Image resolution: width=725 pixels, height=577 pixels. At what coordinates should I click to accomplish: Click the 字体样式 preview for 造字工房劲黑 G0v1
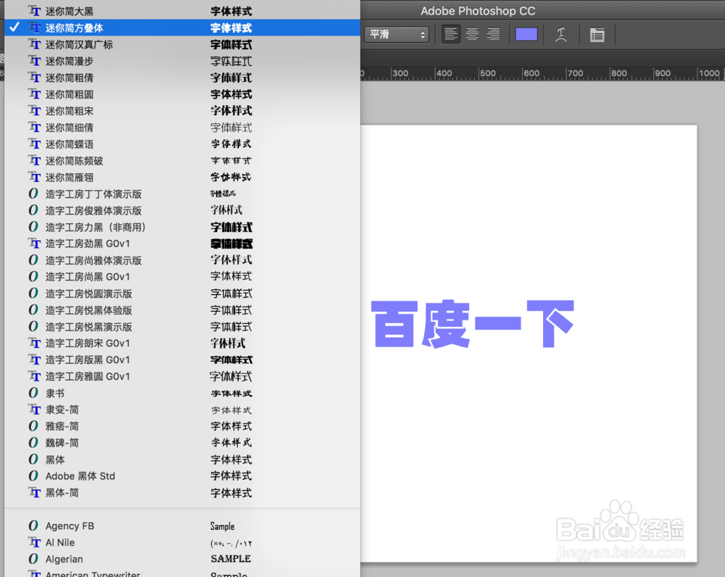(232, 244)
